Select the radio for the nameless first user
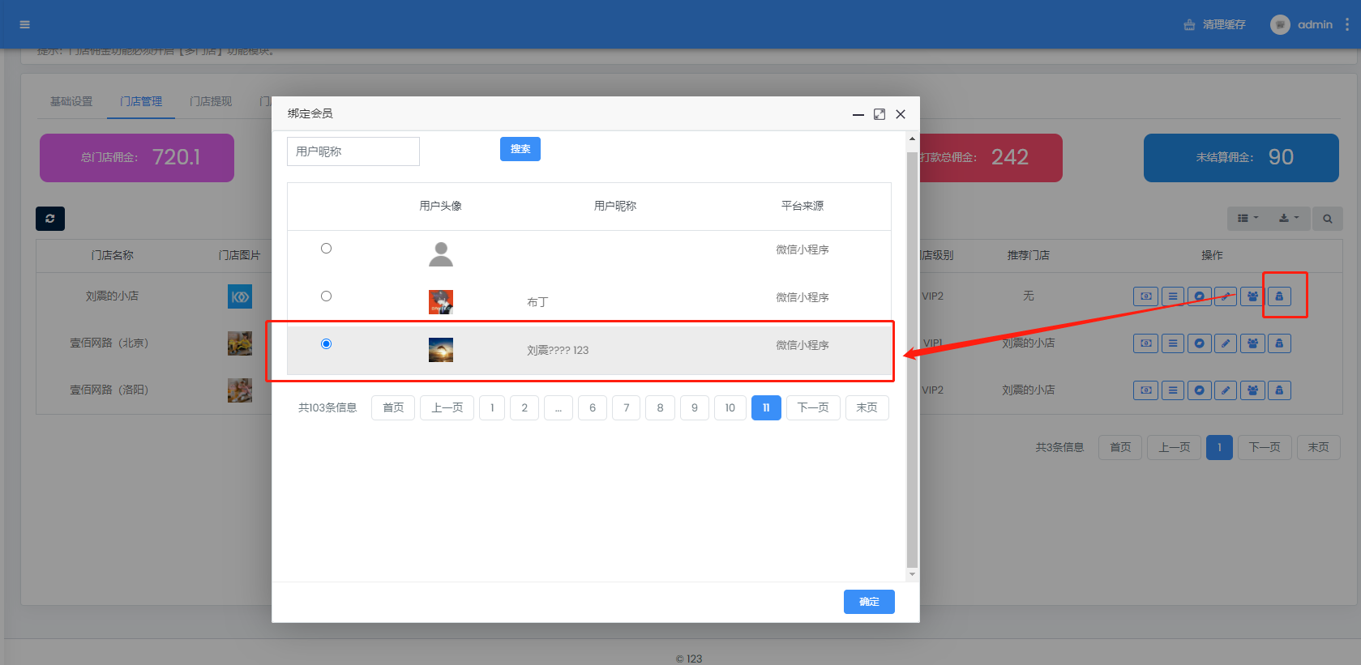The height and width of the screenshot is (665, 1361). click(x=326, y=249)
